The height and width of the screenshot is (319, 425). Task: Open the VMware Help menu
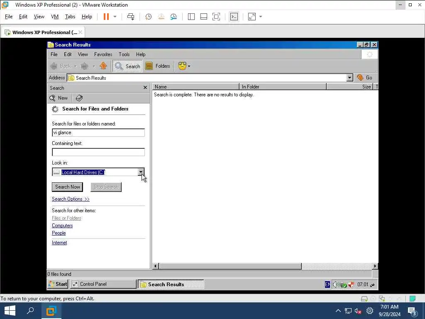(x=87, y=17)
